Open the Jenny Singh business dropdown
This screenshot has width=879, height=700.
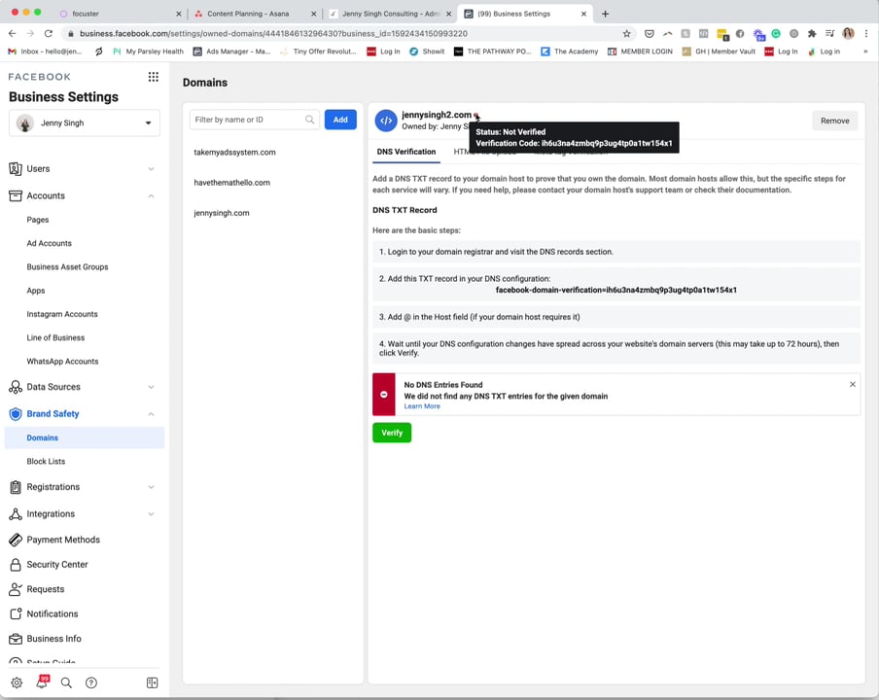pyautogui.click(x=85, y=122)
